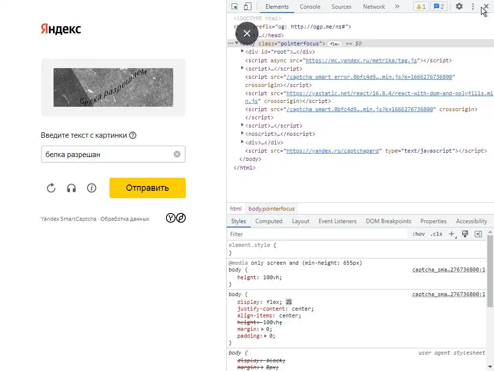
Task: Expand the margin shorthand triangle in body rule
Action: click(x=262, y=329)
